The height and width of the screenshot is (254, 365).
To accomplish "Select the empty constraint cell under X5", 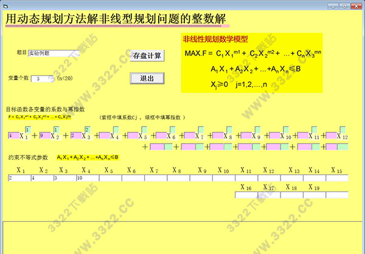I will click(110, 178).
